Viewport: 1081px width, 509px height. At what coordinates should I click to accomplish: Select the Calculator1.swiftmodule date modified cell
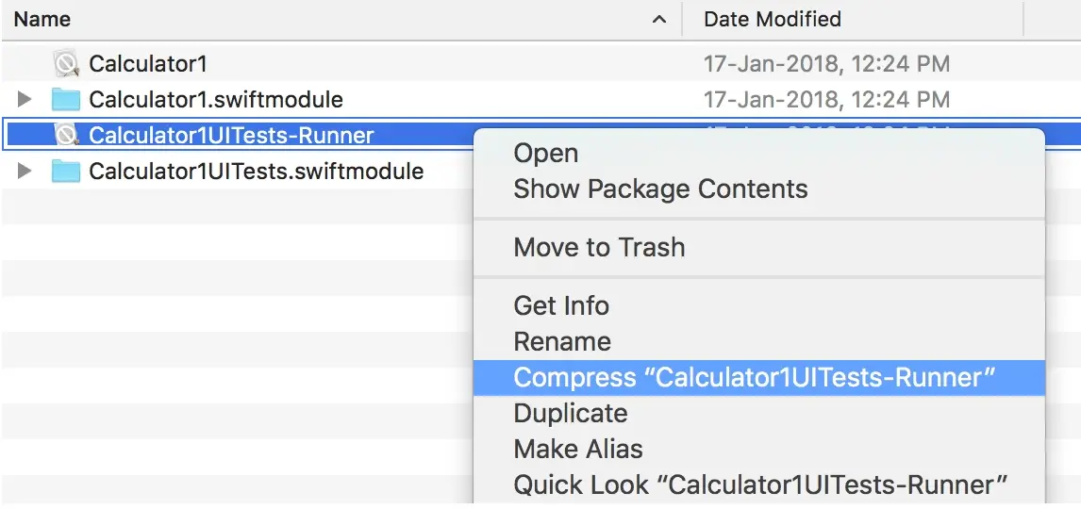point(826,99)
